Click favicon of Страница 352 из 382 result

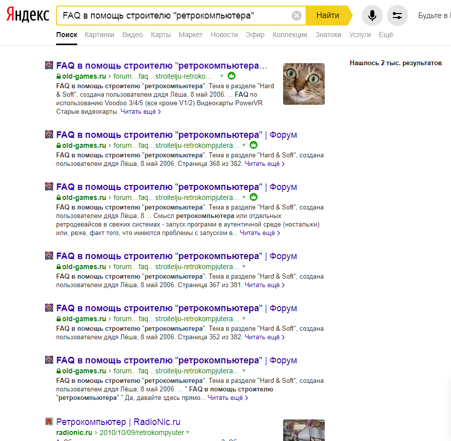point(49,308)
